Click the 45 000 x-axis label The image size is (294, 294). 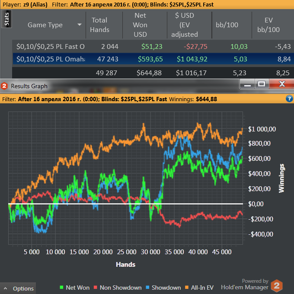(x=222, y=252)
